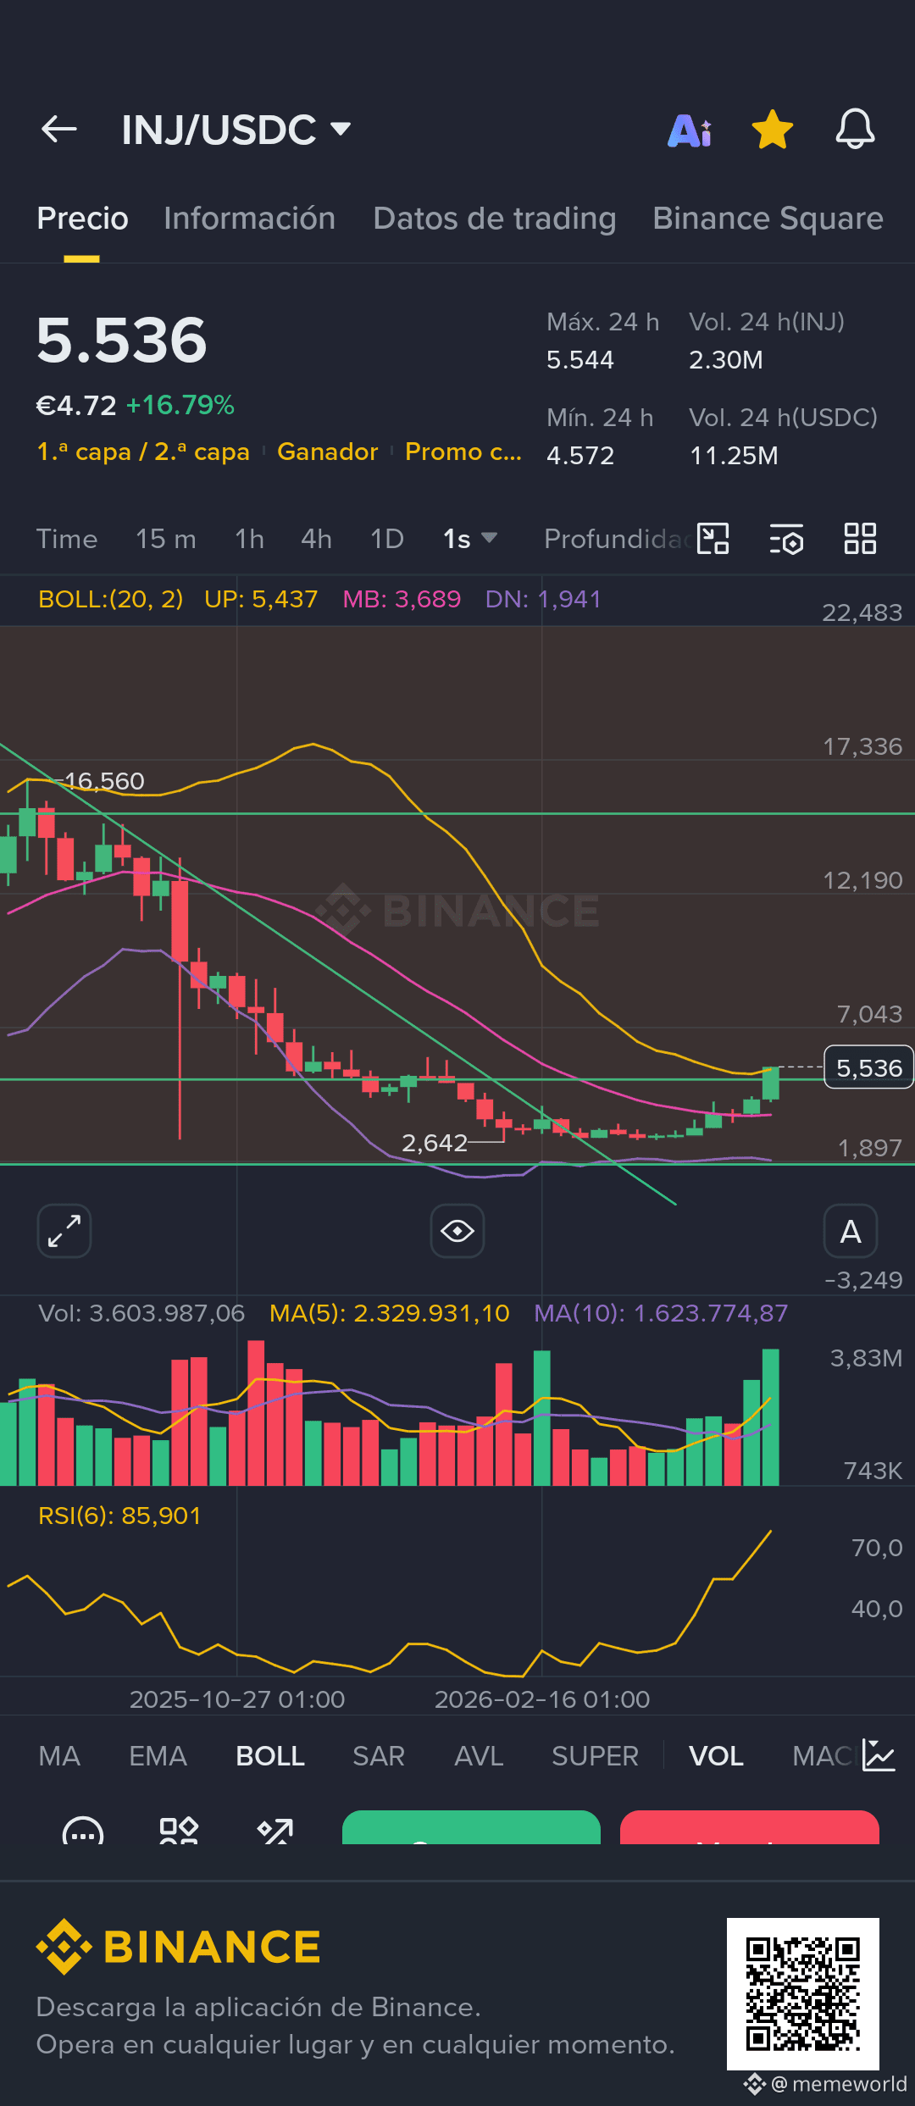
Task: Open the chat bubble icon
Action: coord(83,1830)
